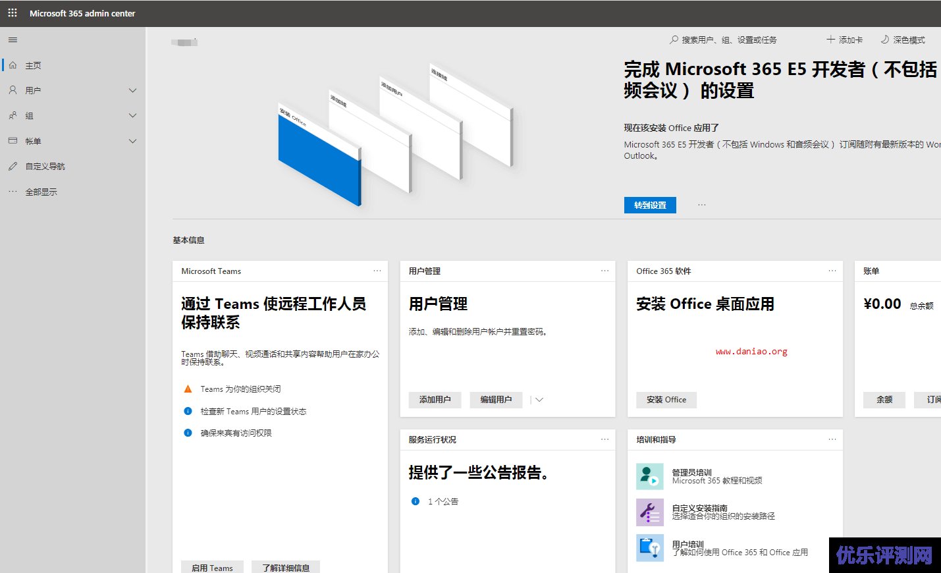
Task: Click warning triangle for Teams 为你的组织关闭
Action: pyautogui.click(x=188, y=389)
